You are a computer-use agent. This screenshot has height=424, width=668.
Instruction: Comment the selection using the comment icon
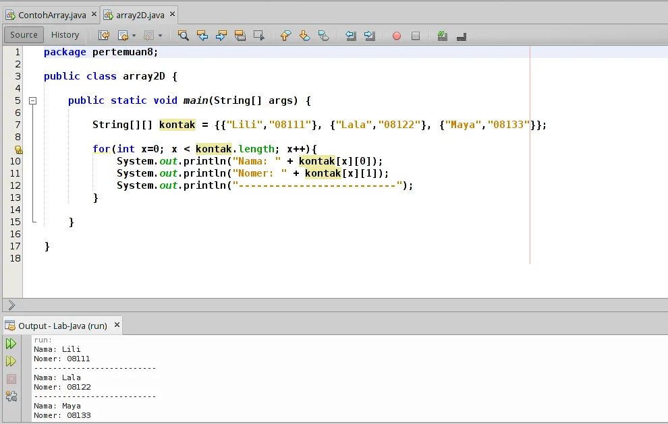(x=441, y=35)
